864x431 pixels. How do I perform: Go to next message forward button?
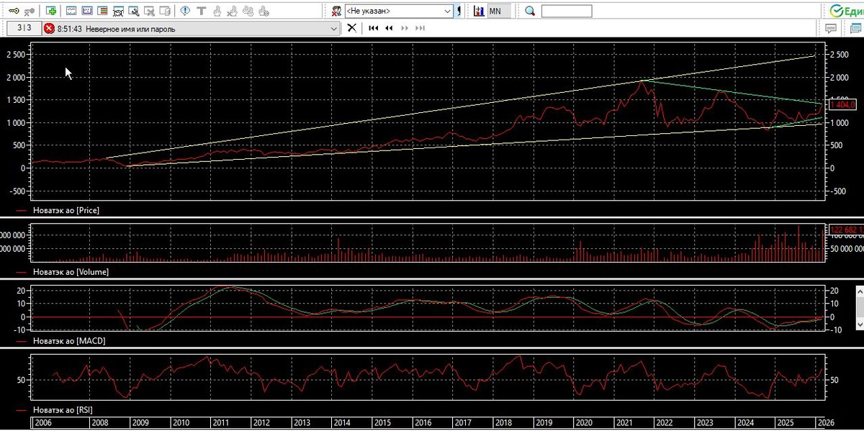point(405,28)
